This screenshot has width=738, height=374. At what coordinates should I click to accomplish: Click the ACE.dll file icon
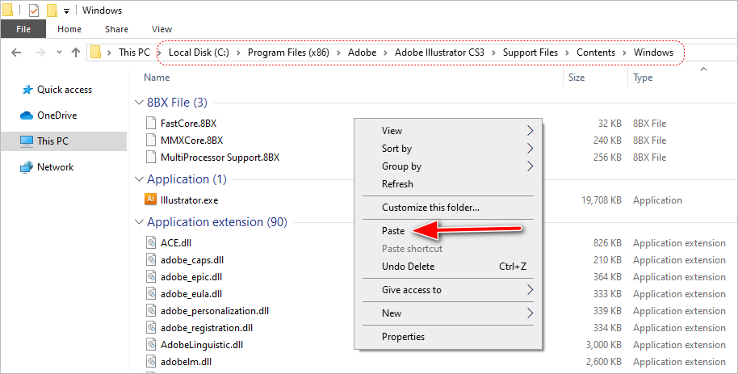150,242
